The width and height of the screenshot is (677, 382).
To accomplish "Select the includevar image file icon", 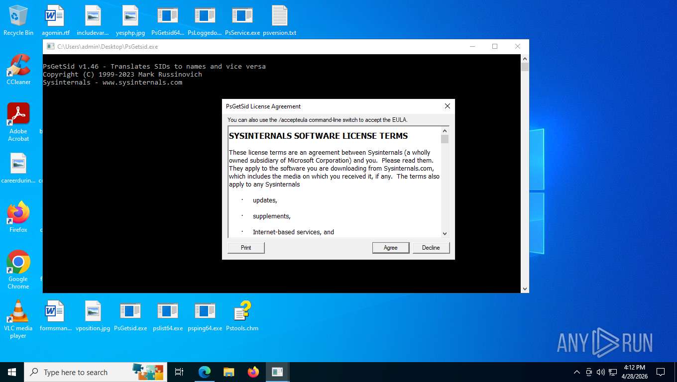I will pyautogui.click(x=93, y=20).
